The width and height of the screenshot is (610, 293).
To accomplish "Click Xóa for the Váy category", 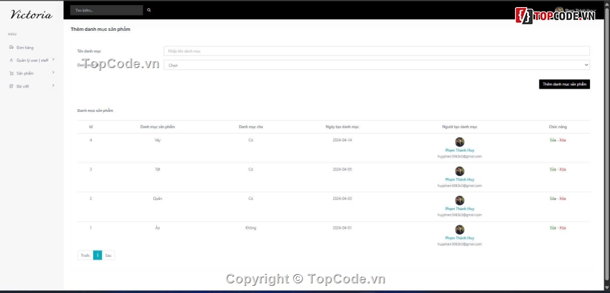I will click(x=562, y=140).
